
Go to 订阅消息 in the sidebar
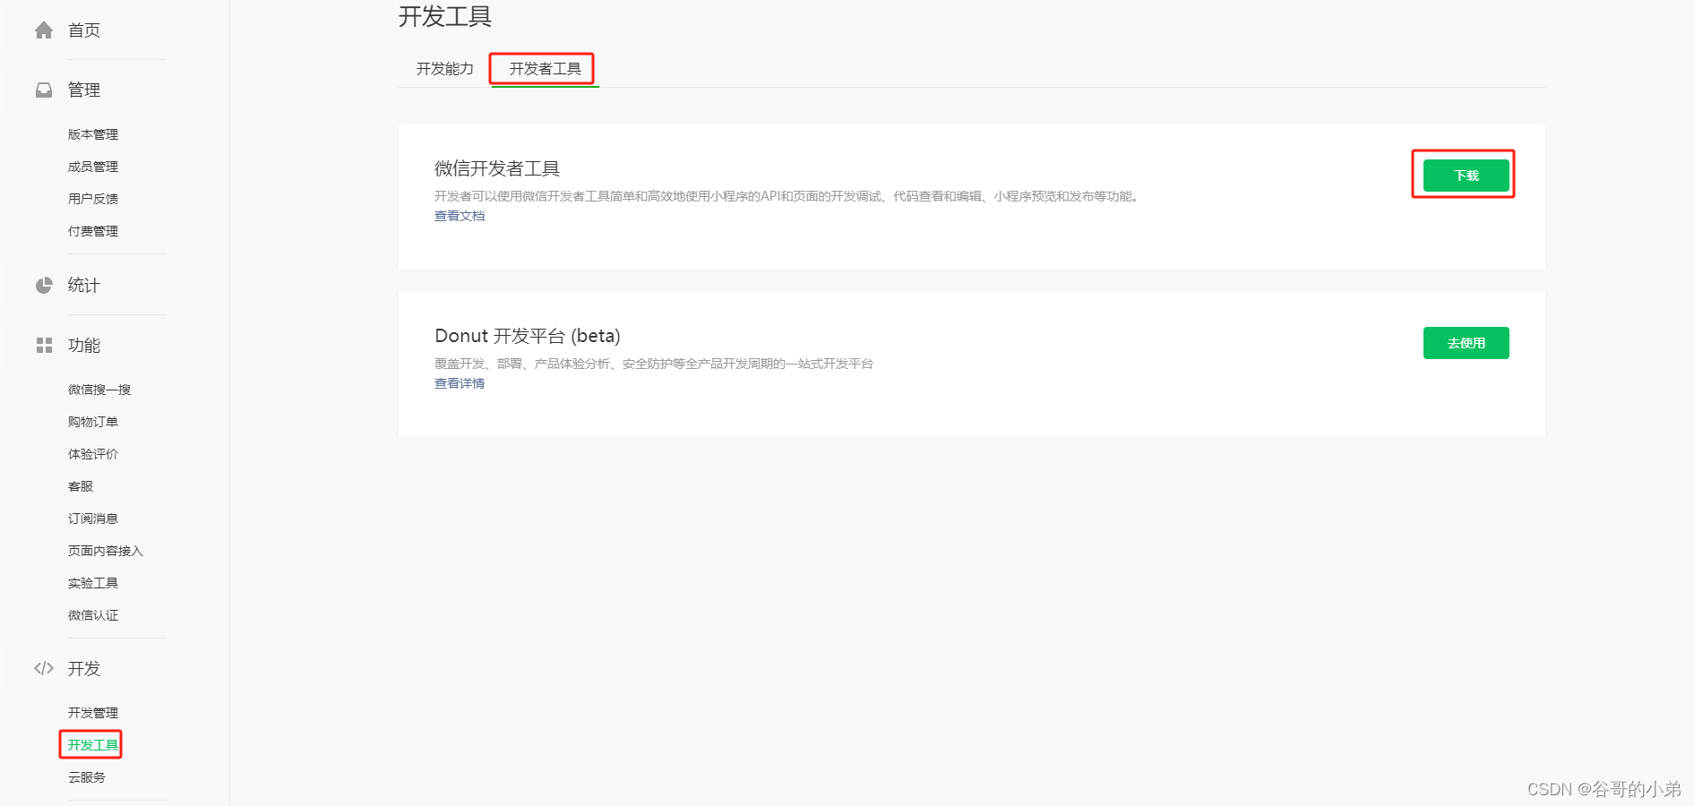pyautogui.click(x=93, y=519)
